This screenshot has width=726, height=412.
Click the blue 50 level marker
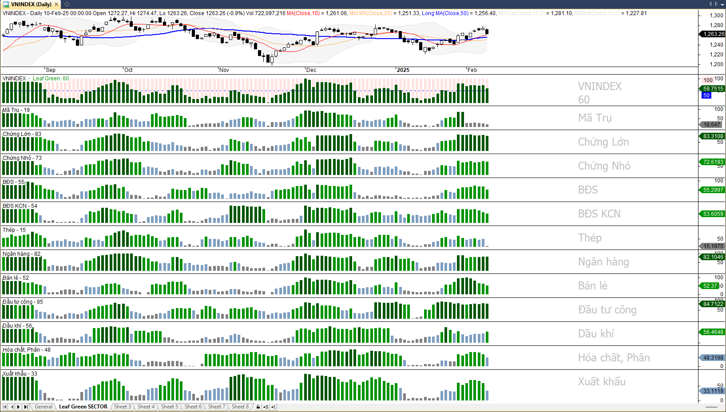pos(706,95)
